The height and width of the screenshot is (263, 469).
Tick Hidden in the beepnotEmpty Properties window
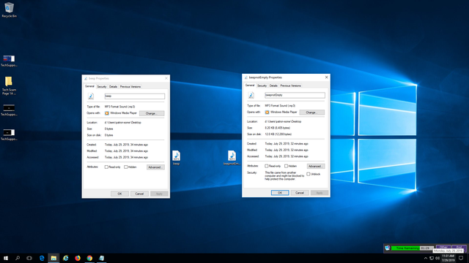click(x=286, y=166)
